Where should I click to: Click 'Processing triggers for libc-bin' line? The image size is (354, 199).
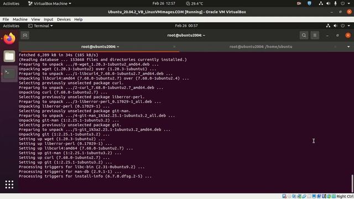coord(82,167)
